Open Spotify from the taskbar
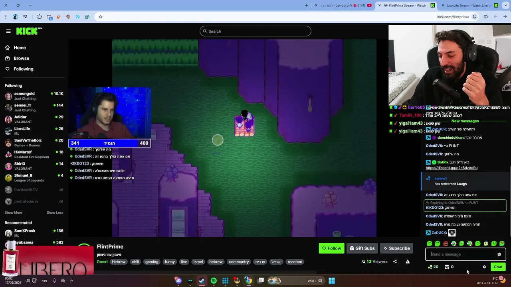 tap(214, 281)
